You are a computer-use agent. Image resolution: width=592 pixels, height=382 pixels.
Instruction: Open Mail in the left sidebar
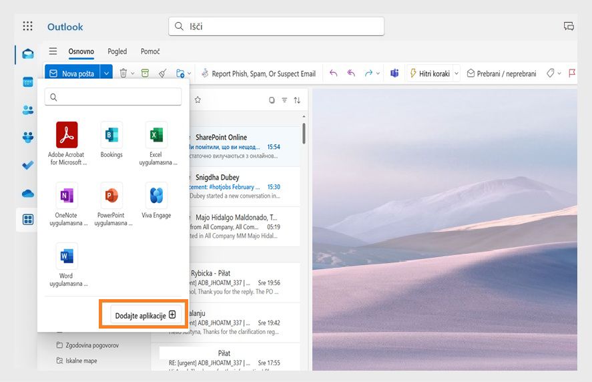28,53
